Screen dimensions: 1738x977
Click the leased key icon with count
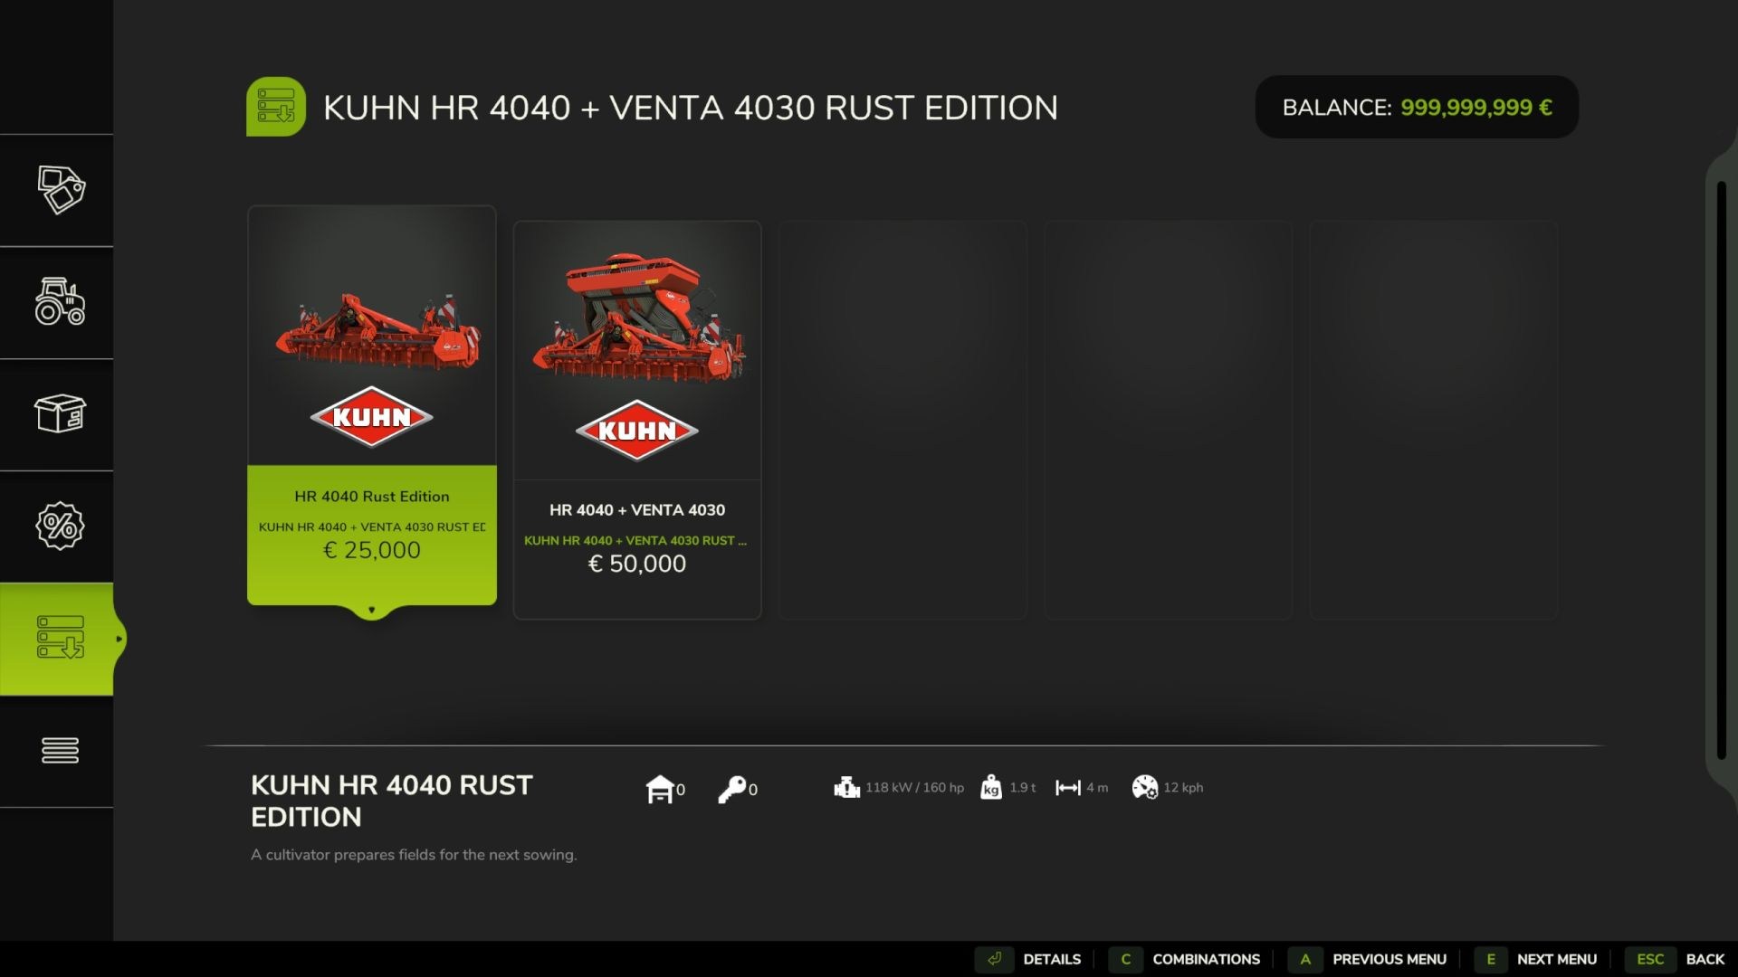[738, 789]
